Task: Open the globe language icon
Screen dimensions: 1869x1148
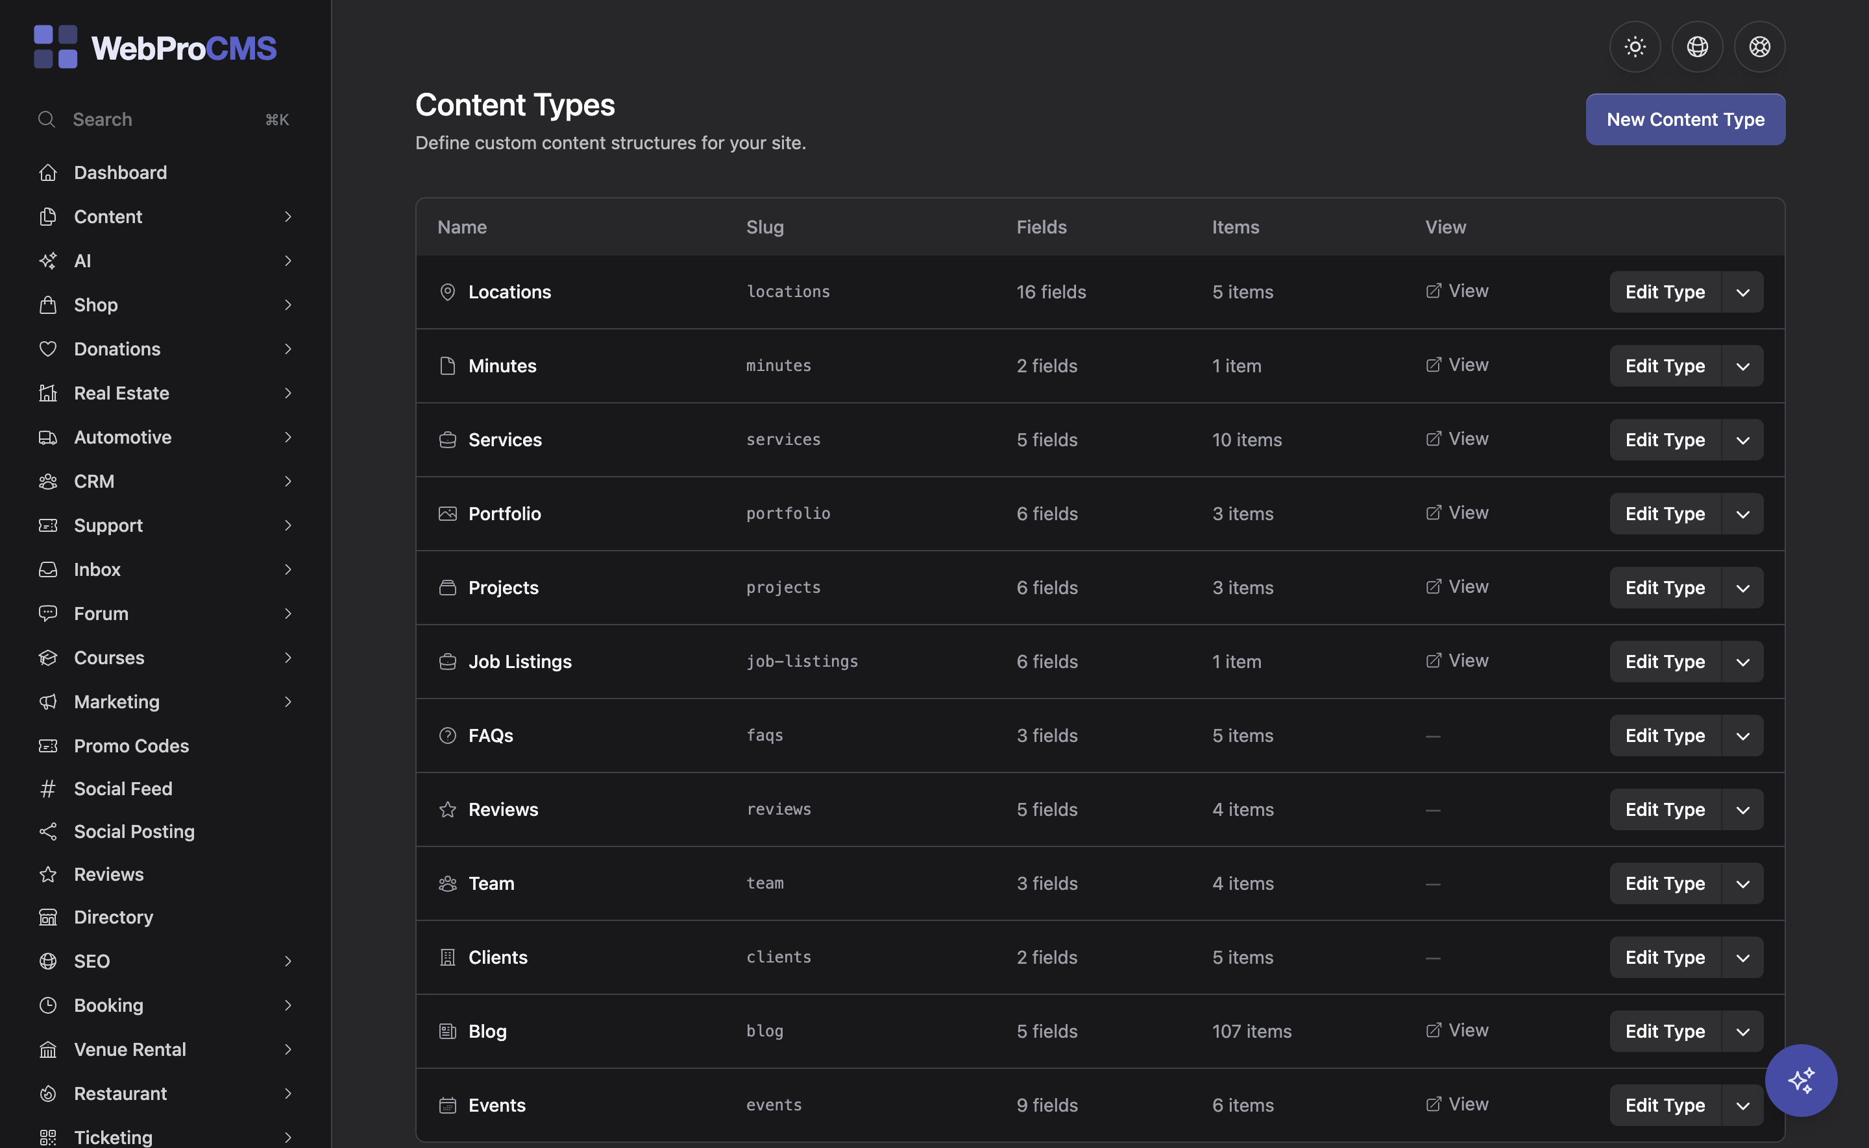Action: tap(1696, 46)
